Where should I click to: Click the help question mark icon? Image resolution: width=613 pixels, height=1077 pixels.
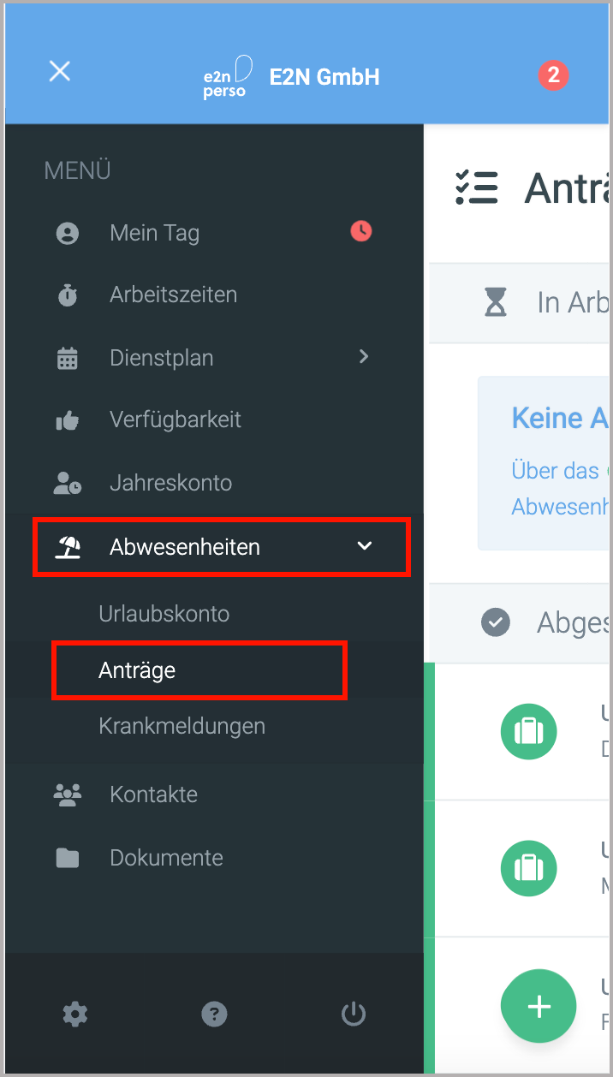pos(213,1014)
